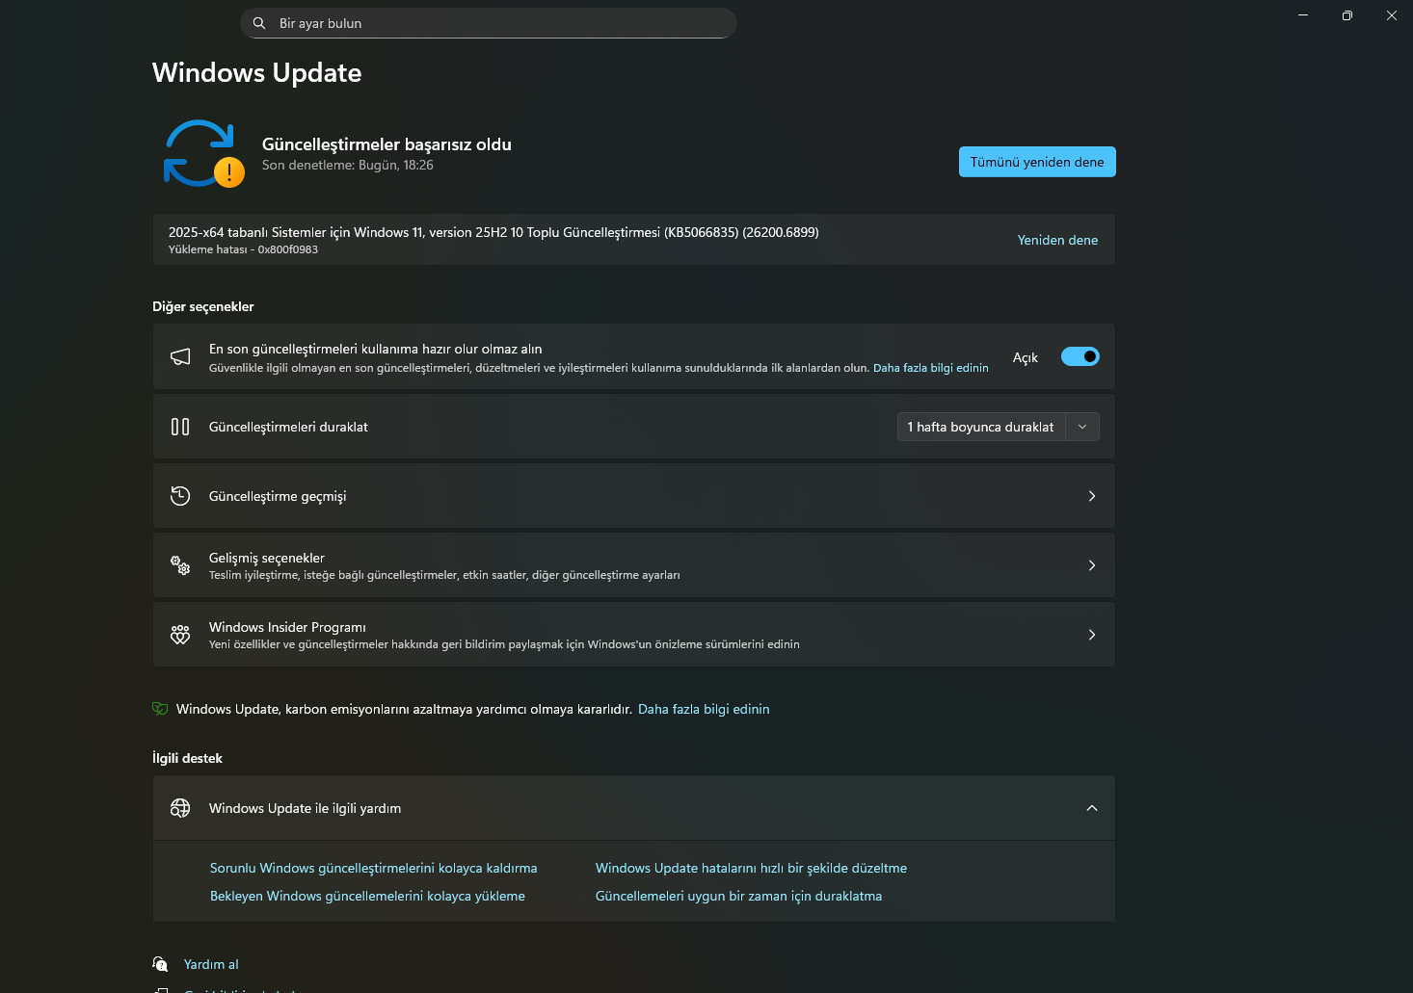Open 'Güncellemeleri uygun bir zaman için duraklatma'
The image size is (1413, 993).
click(x=738, y=896)
